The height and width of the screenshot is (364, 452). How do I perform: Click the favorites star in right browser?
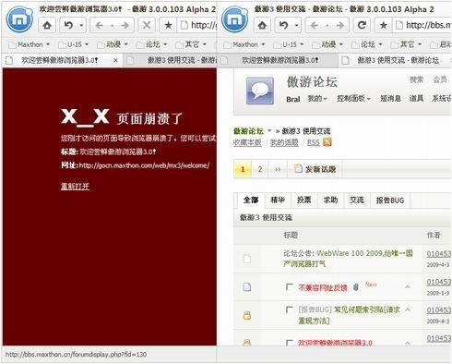383,25
